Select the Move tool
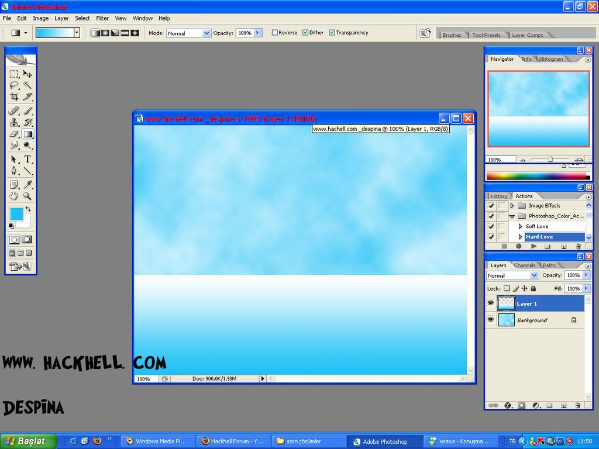The image size is (599, 449). [x=27, y=74]
